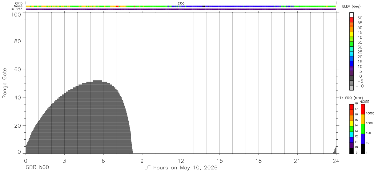Select the orange swatch in NOISE color bar
The width and height of the screenshot is (378, 174).
tap(363, 119)
